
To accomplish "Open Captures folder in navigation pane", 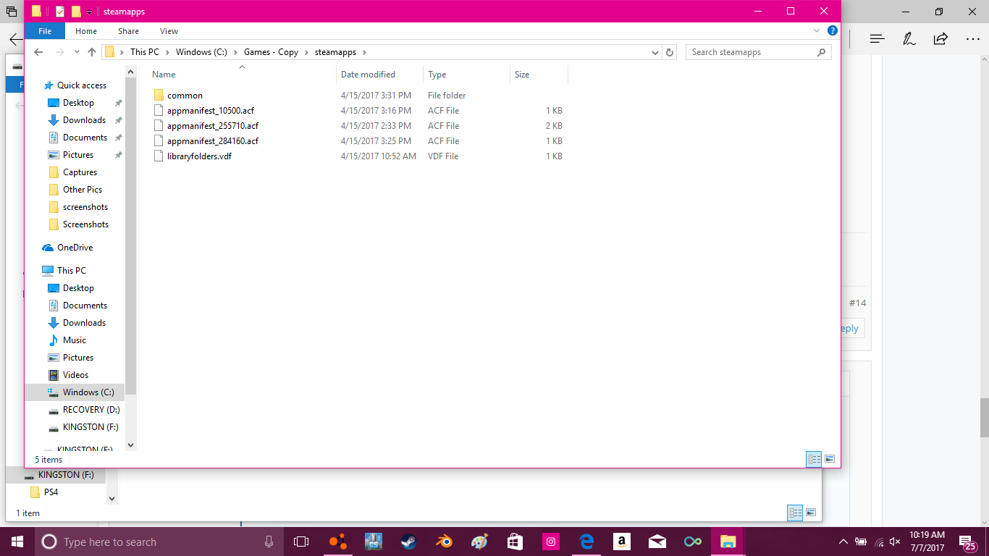I will pos(80,172).
